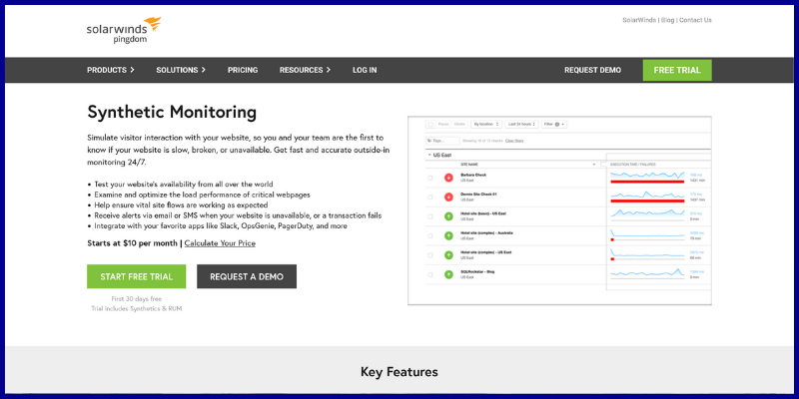Open the Last 24 hours dropdown
Viewport: 799px width, 399px height.
(521, 124)
